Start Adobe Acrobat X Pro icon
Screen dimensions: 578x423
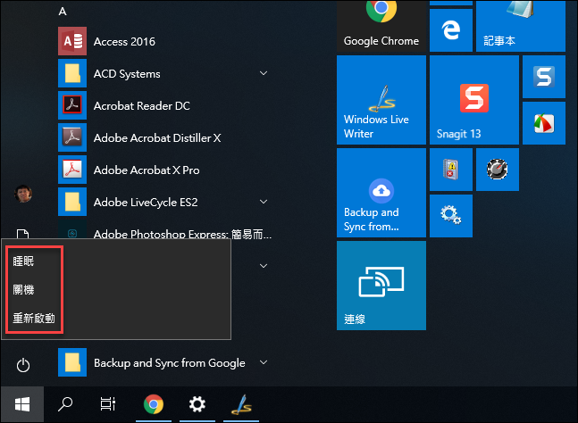click(72, 170)
